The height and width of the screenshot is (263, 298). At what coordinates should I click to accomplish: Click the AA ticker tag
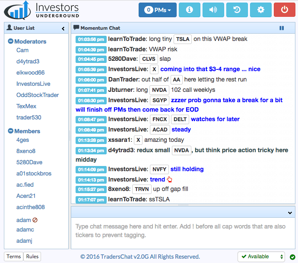coord(176,79)
